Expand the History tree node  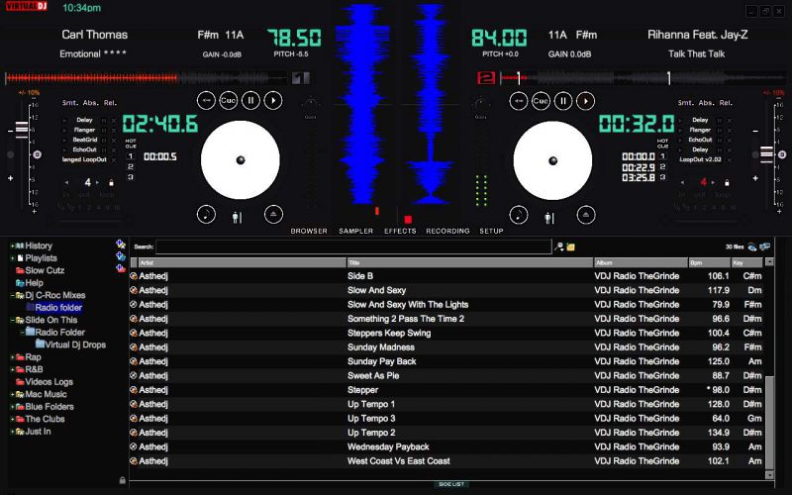pyautogui.click(x=12, y=246)
